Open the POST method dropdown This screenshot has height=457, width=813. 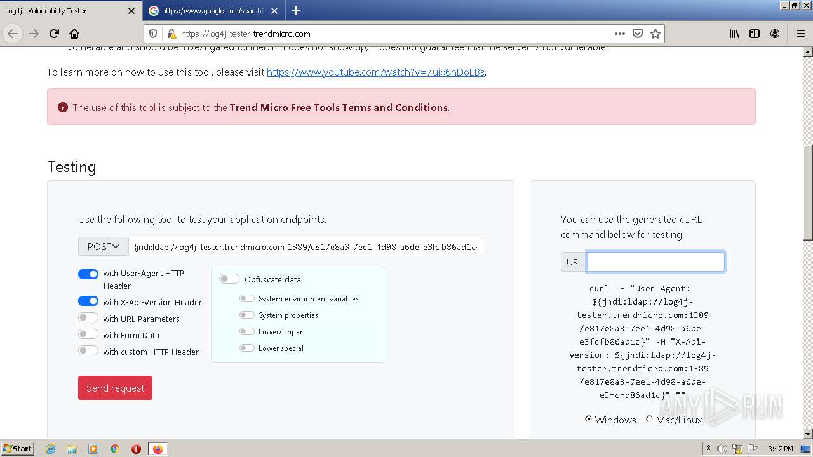104,246
